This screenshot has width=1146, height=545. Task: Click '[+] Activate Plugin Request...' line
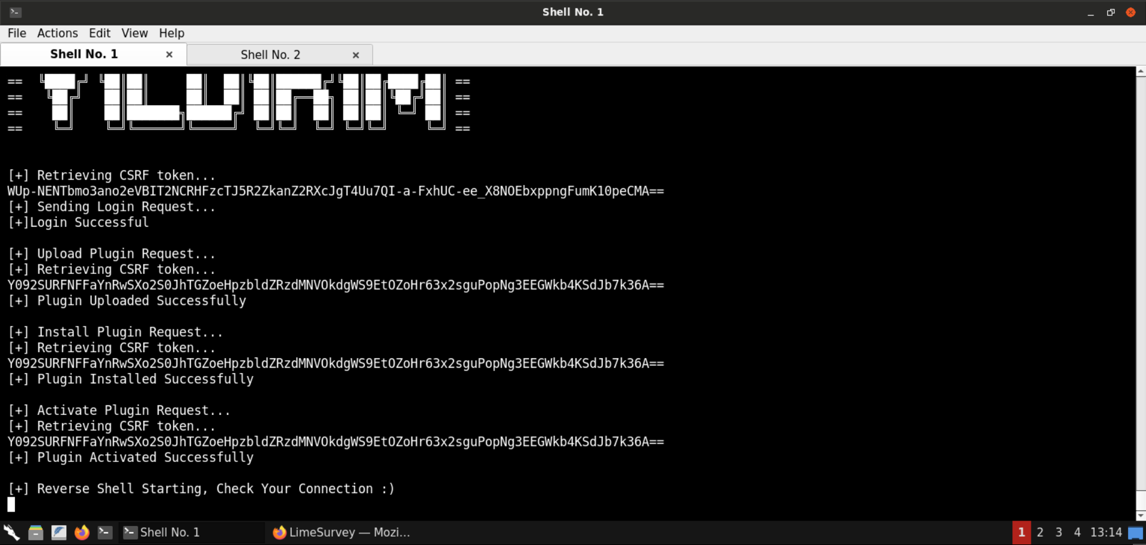(x=119, y=411)
